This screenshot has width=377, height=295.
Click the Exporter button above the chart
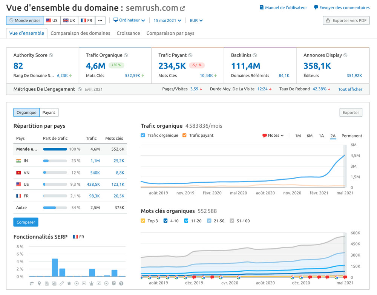[x=351, y=112]
